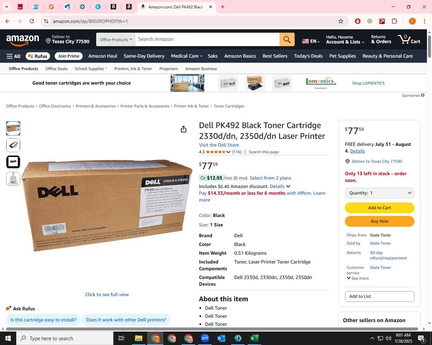
Task: Open the Quantity dropdown
Action: 379,193
